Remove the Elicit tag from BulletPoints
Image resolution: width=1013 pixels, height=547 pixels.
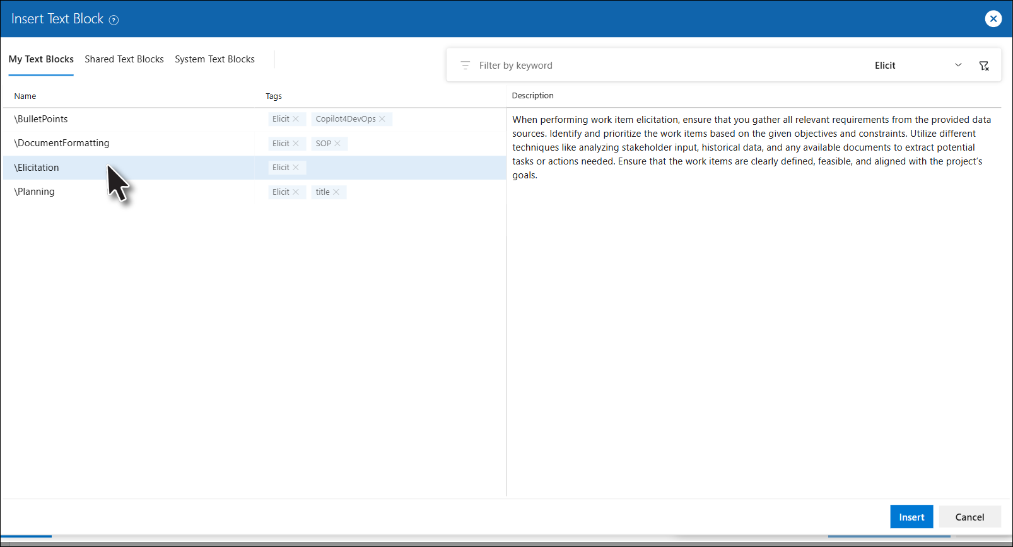click(296, 119)
